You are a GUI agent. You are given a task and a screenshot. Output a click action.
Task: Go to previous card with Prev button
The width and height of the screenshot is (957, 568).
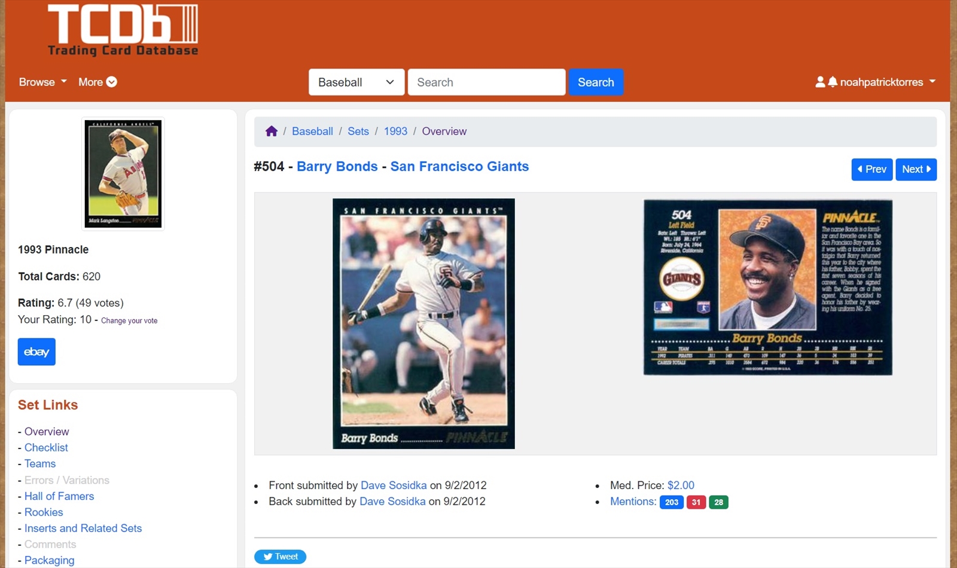click(x=872, y=169)
